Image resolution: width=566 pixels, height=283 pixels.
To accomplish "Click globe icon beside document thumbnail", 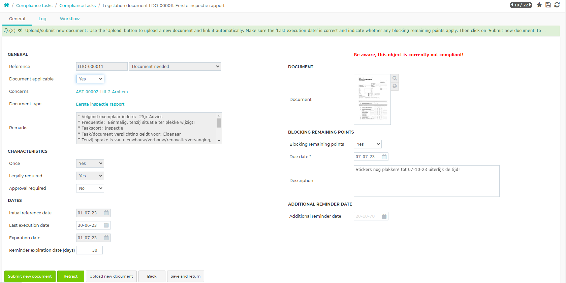I will (395, 86).
